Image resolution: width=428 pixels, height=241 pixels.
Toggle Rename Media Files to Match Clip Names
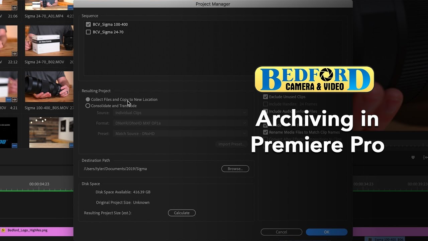click(265, 132)
